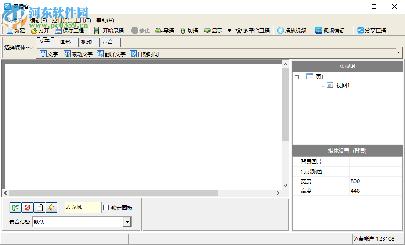The width and height of the screenshot is (405, 245).
Task: Switch to the 视频 media tab
Action: click(x=89, y=42)
